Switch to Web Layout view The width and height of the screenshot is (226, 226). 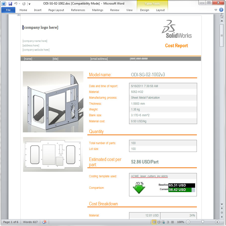click(x=163, y=222)
